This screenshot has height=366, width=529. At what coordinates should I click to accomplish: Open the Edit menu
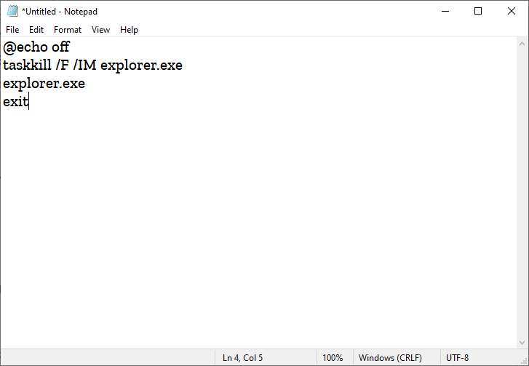coord(36,30)
